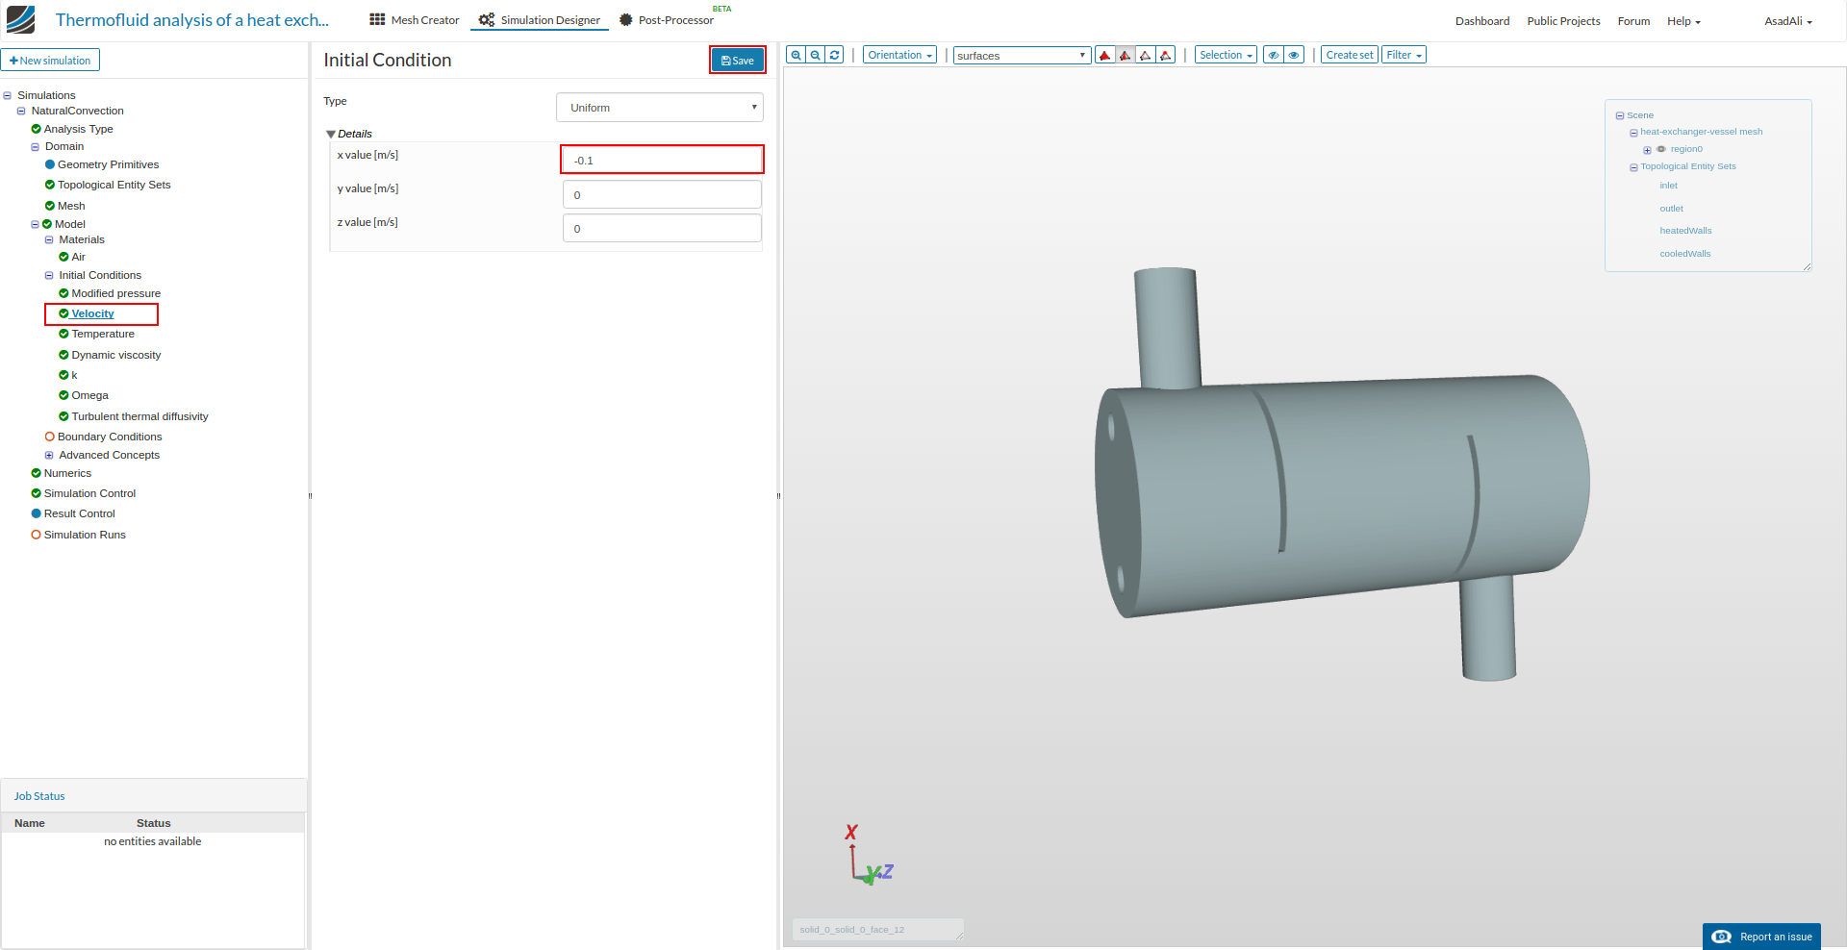Screen dimensions: 1847x950
Task: Click the Report an issue button
Action: (x=1761, y=937)
